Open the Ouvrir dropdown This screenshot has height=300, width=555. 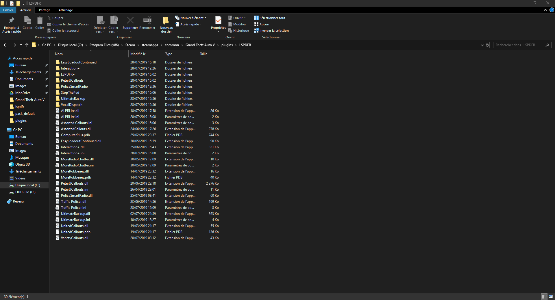click(x=237, y=18)
